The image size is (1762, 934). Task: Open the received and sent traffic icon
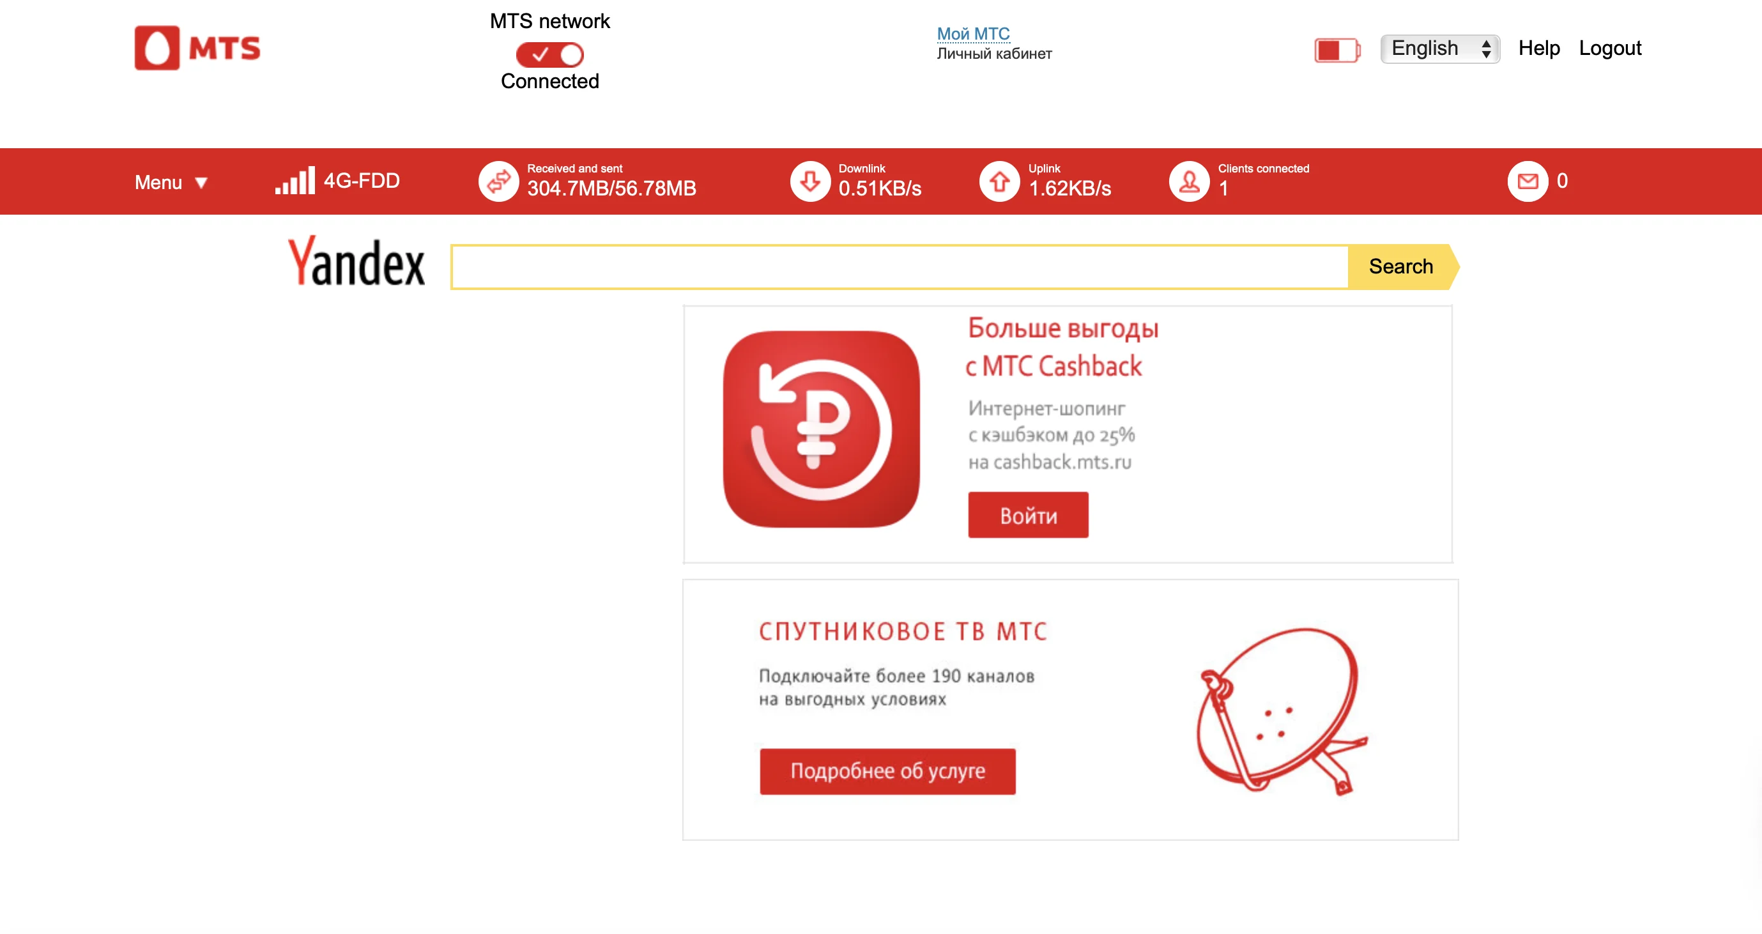pos(499,181)
